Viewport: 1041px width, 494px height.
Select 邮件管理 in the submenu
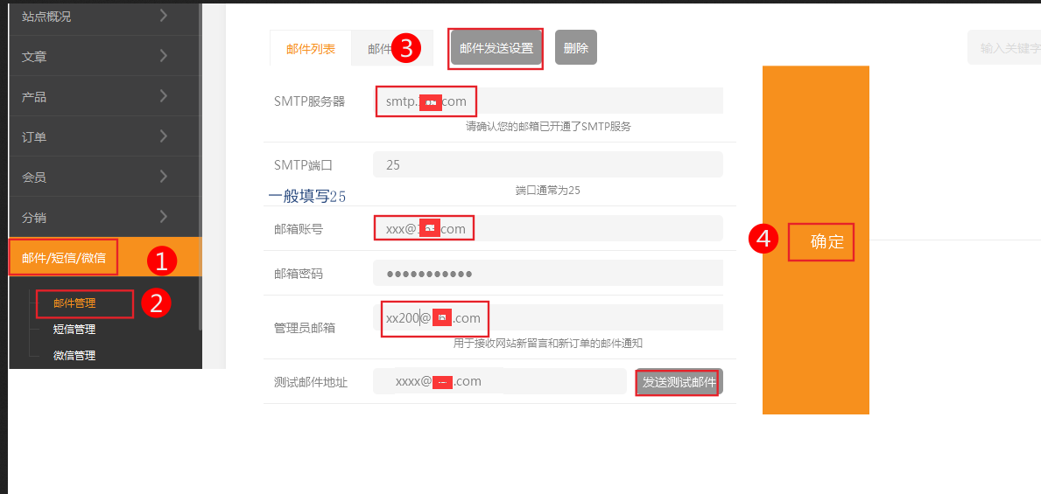click(75, 303)
